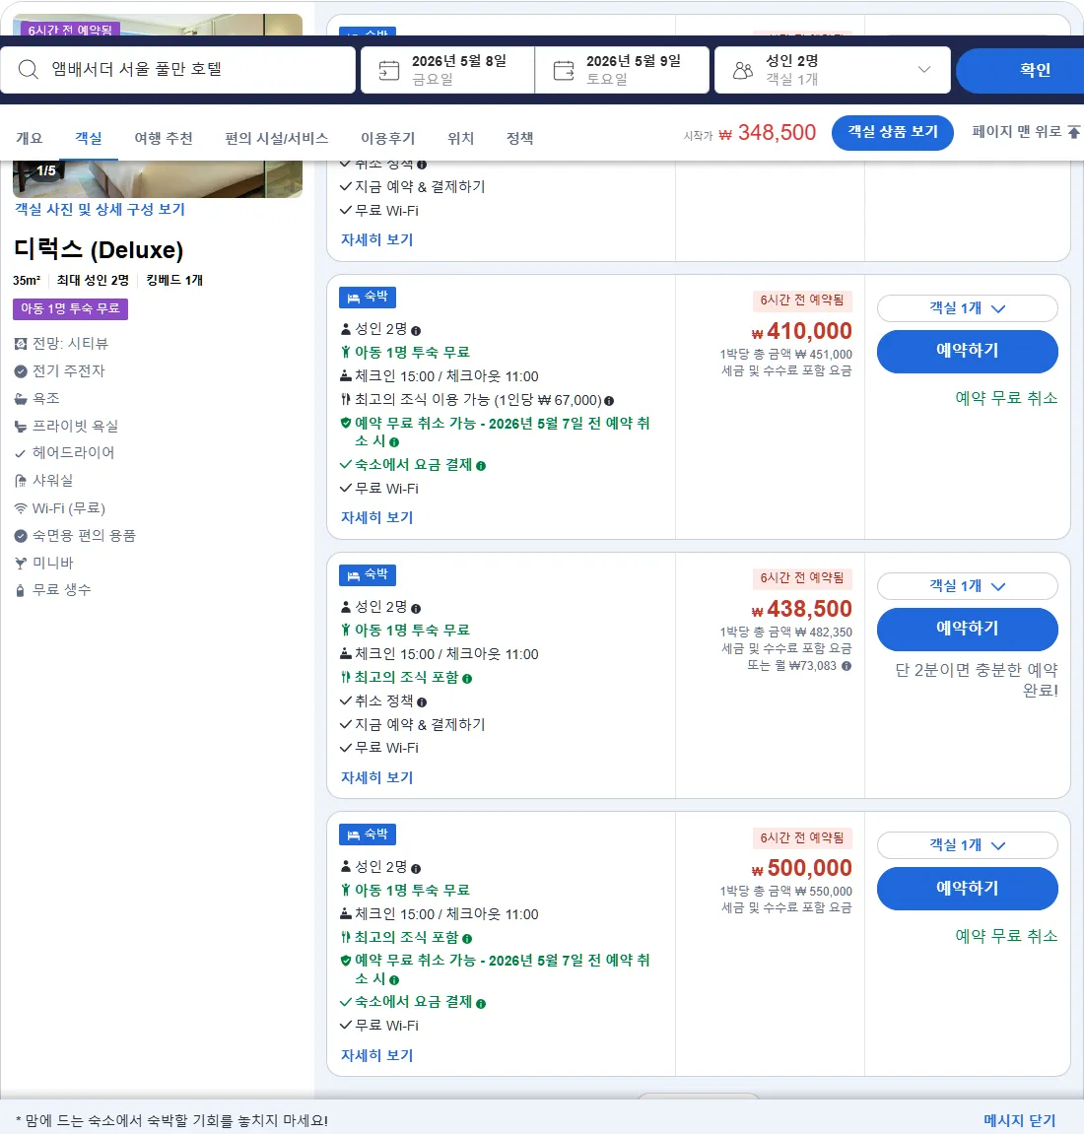Open 객실 1개 dropdown for ₩410,000 offer
This screenshot has width=1084, height=1134.
[967, 308]
